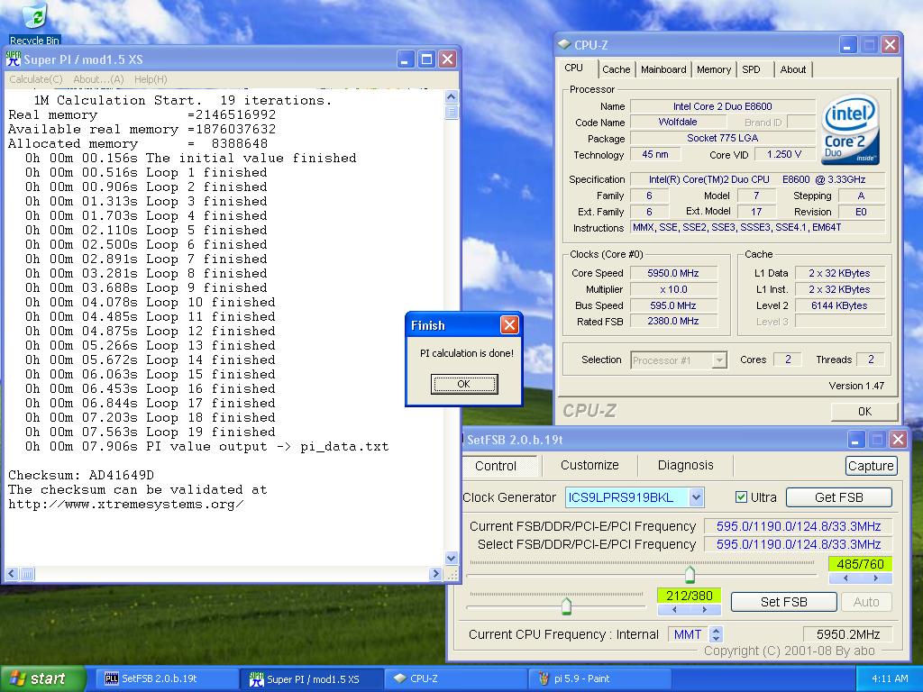The height and width of the screenshot is (692, 923).
Task: Decrease the 485/760 value with left arrow
Action: pos(845,578)
